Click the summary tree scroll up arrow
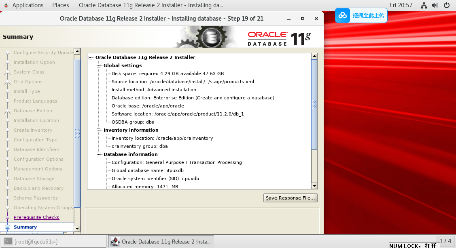Viewport: 456px width, 248px height. pos(314,56)
